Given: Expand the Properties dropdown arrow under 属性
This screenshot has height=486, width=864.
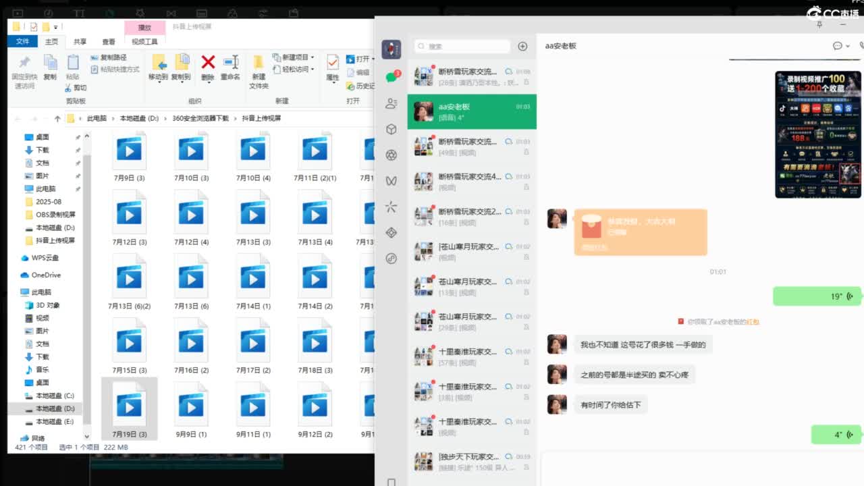Looking at the screenshot, I should coord(333,82).
